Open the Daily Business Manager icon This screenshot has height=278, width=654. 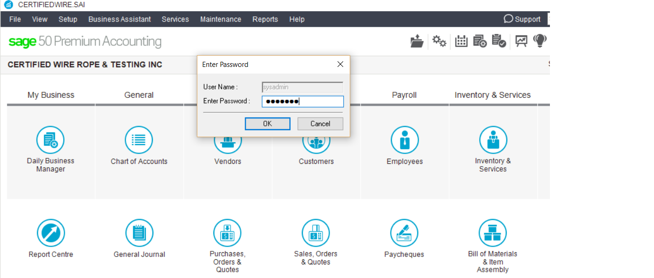point(50,140)
